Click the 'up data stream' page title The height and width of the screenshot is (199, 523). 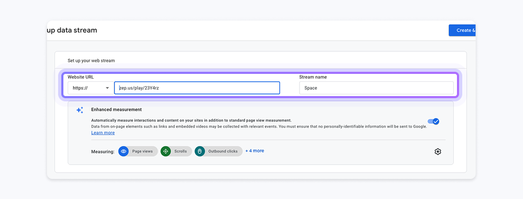(72, 30)
